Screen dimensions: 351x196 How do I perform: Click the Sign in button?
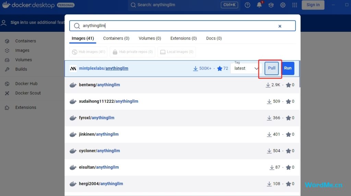313,5
